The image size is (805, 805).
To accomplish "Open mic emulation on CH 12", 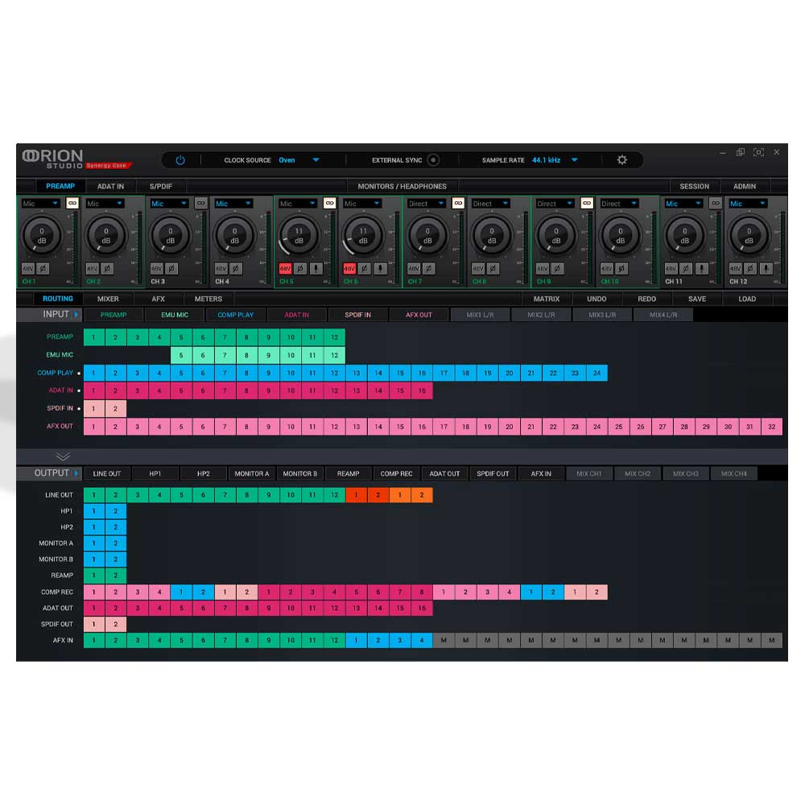I will click(x=766, y=269).
